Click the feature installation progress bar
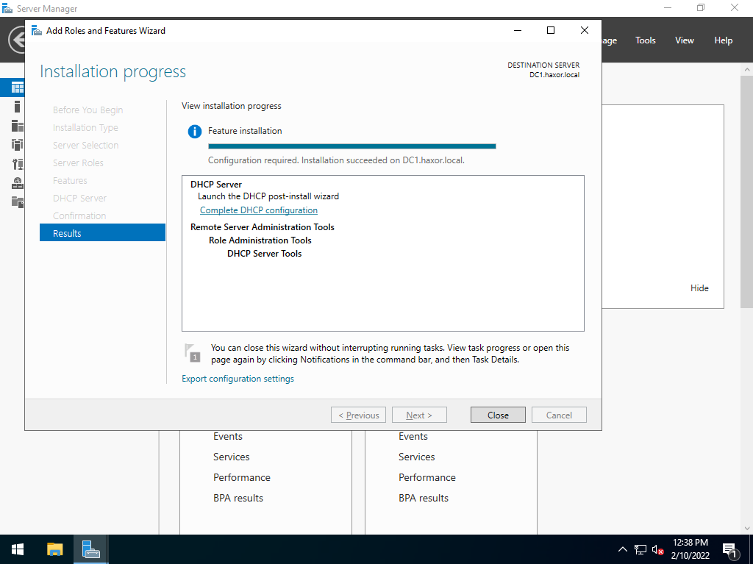This screenshot has height=564, width=753. coord(352,146)
